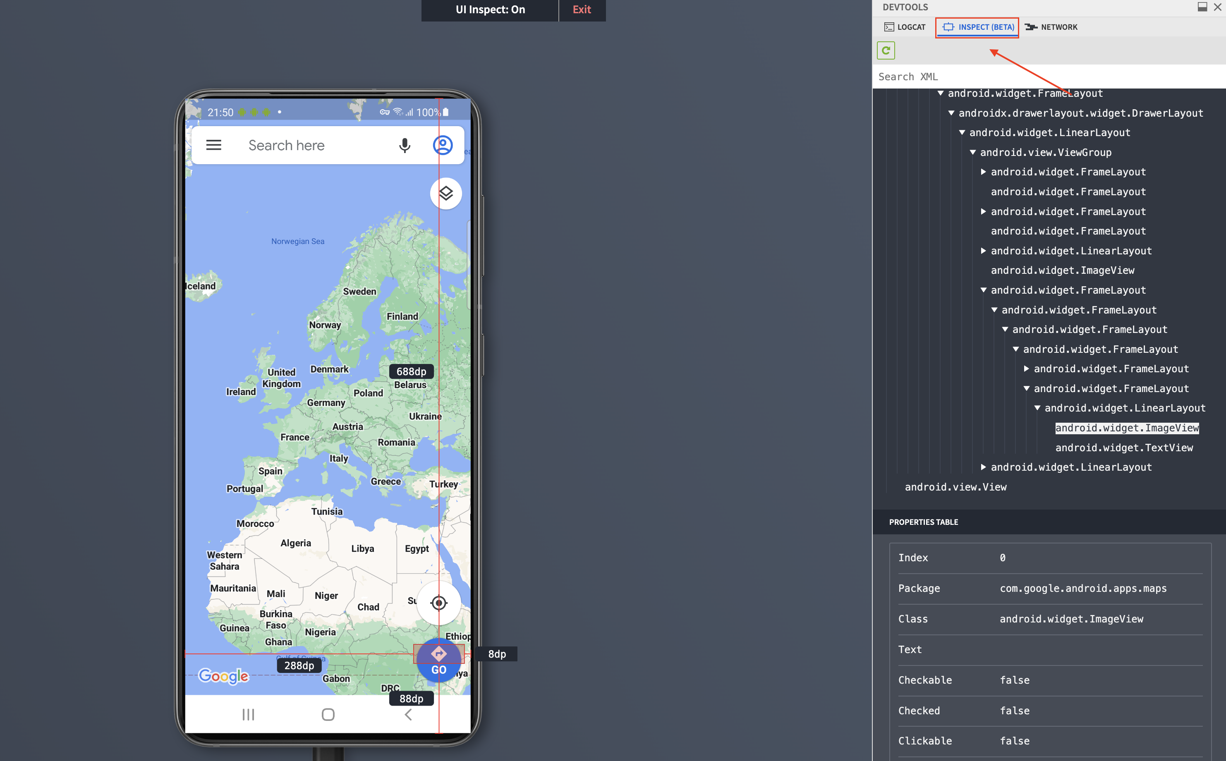Viewport: 1226px width, 761px height.
Task: Tap the microphone voice search icon
Action: pyautogui.click(x=404, y=146)
